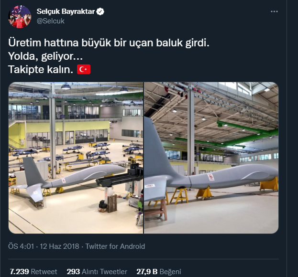Click the Twitter for Android source link
The width and height of the screenshot is (298, 277).
click(x=115, y=246)
